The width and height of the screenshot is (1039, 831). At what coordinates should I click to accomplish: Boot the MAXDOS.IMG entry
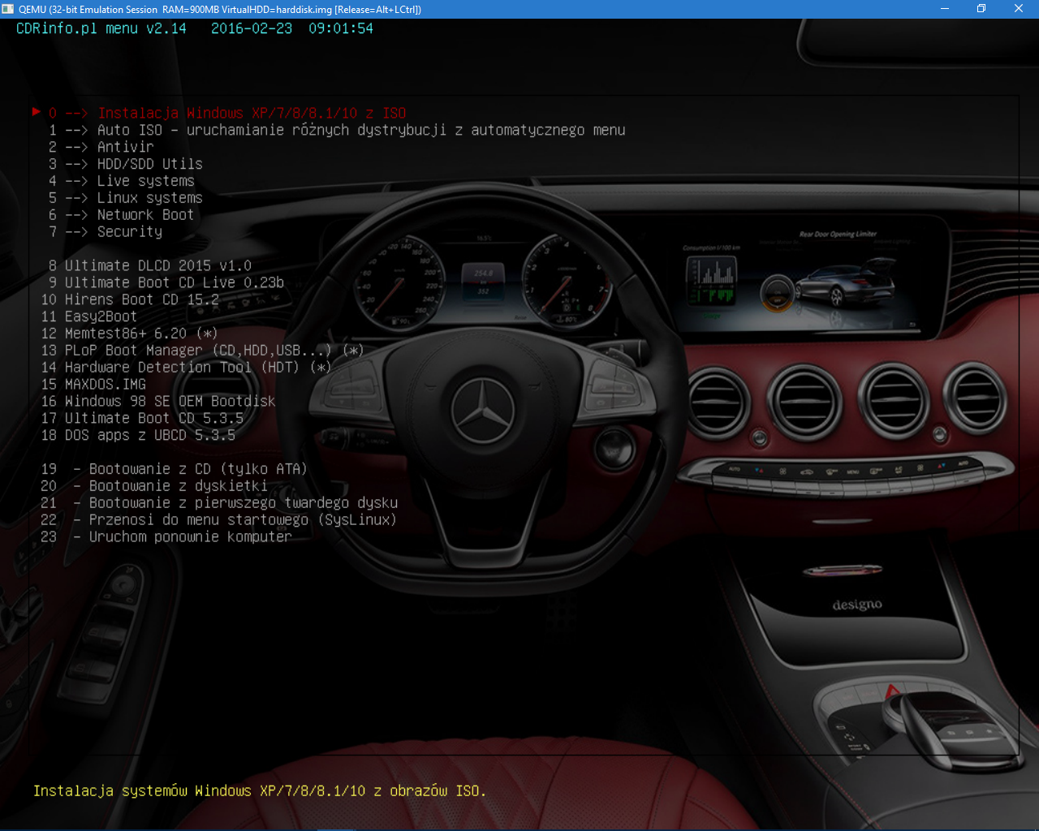pyautogui.click(x=93, y=385)
